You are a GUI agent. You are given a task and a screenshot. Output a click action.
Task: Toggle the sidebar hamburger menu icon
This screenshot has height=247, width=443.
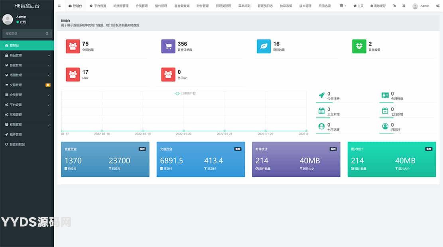point(59,6)
